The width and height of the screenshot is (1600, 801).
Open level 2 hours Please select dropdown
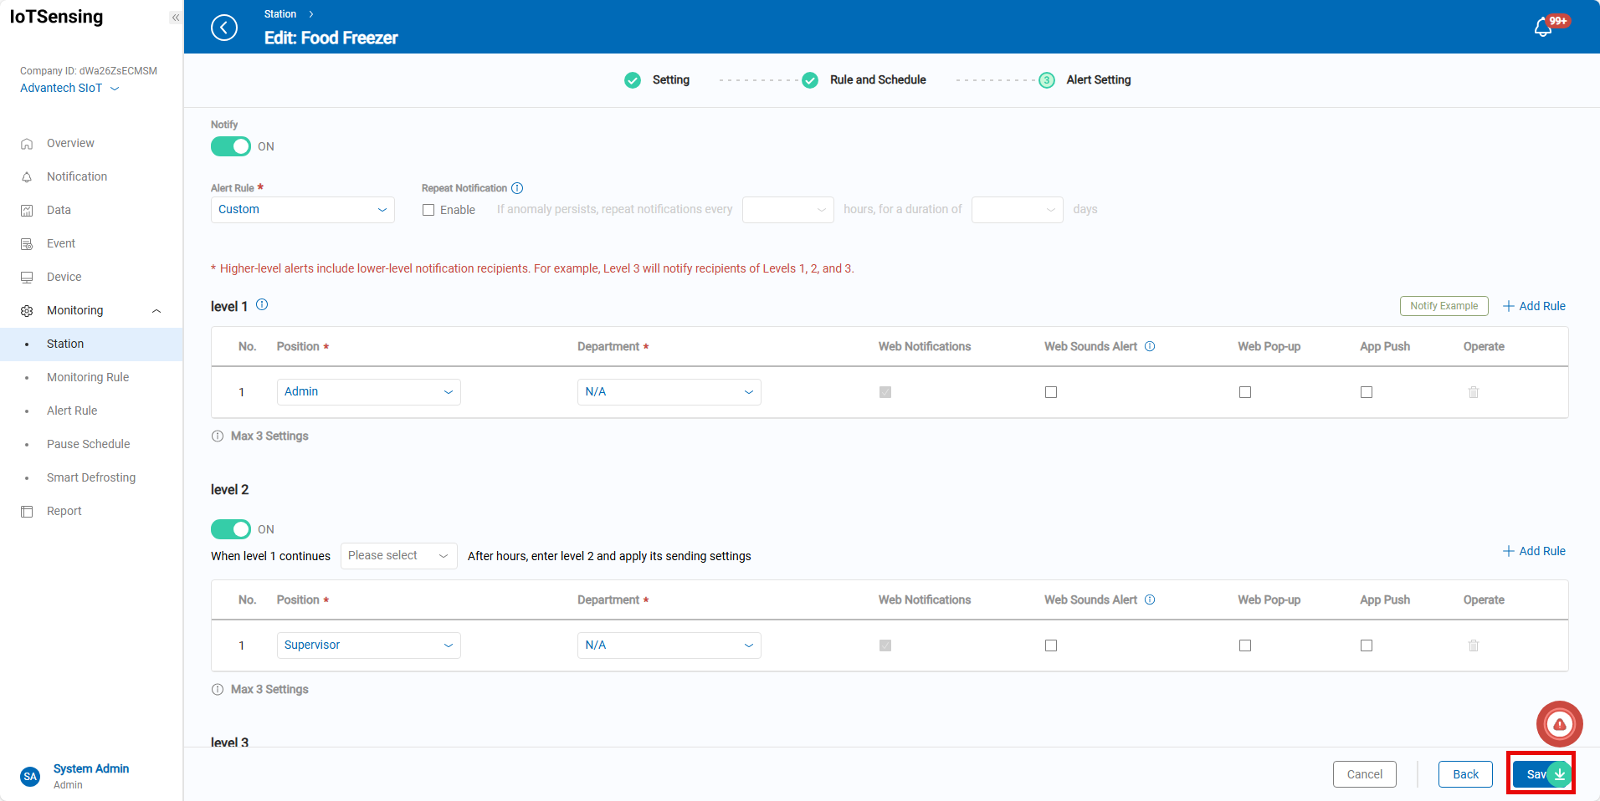[398, 556]
